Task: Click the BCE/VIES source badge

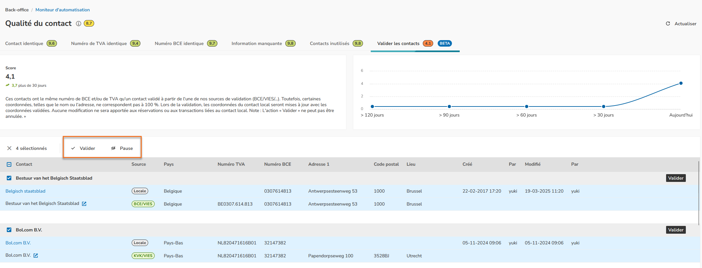Action: coord(143,204)
